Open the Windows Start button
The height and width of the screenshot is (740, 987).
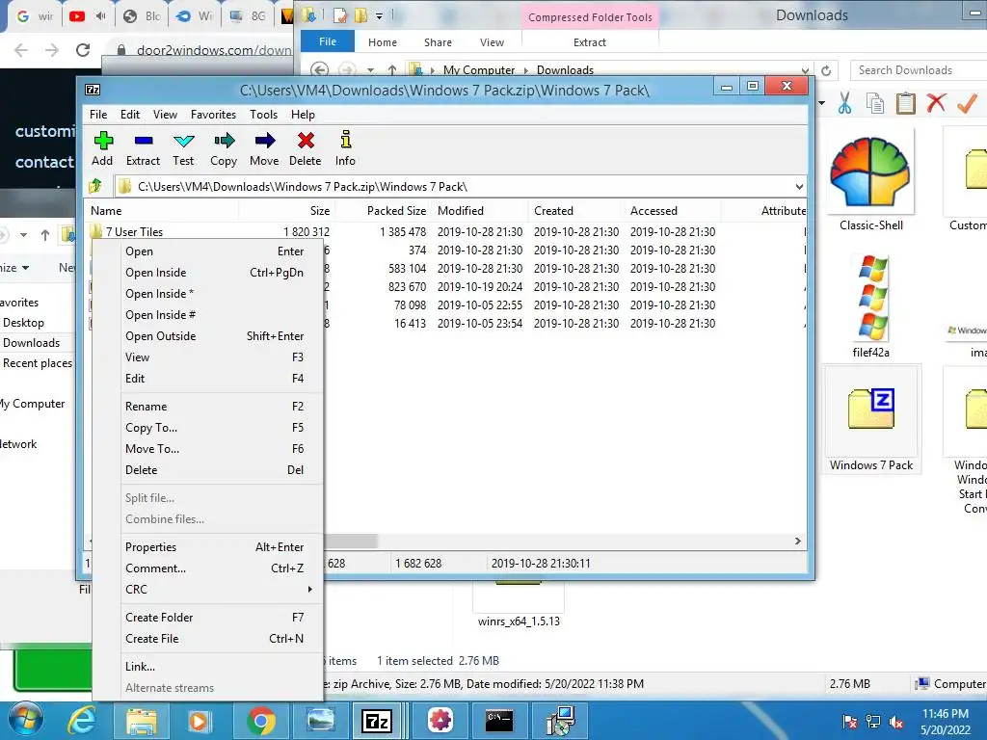(26, 720)
